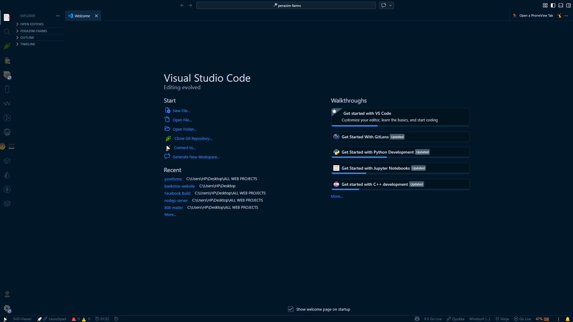Viewport: 573px width, 322px height.
Task: Open the Search view in activity bar
Action: tap(7, 32)
